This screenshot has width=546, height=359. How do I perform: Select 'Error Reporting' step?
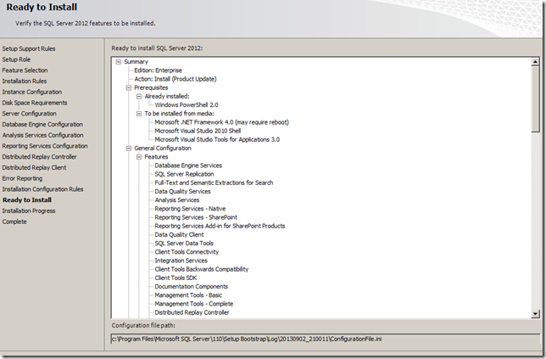tap(22, 178)
